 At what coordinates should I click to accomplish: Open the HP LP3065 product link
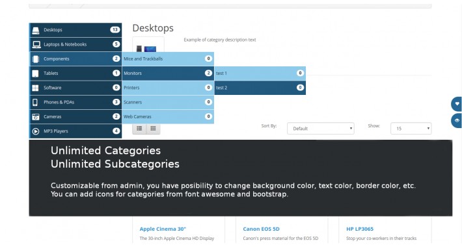[x=360, y=229]
